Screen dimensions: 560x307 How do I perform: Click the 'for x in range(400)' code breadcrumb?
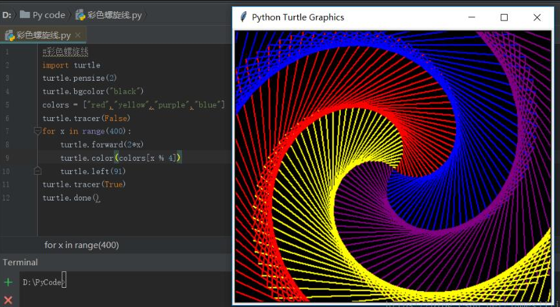coord(81,245)
